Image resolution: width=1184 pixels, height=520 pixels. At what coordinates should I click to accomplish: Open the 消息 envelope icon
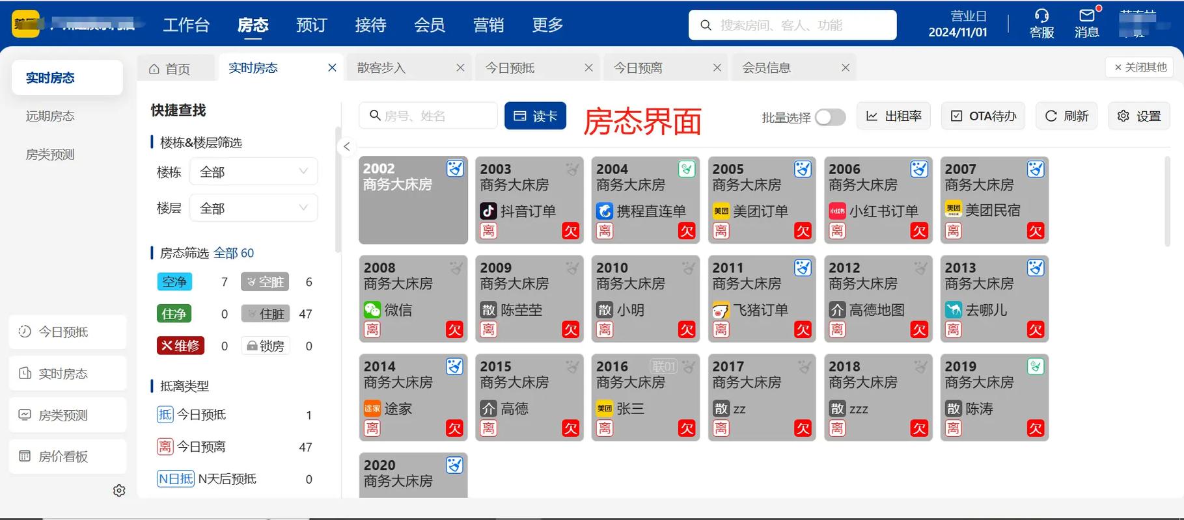(1086, 16)
